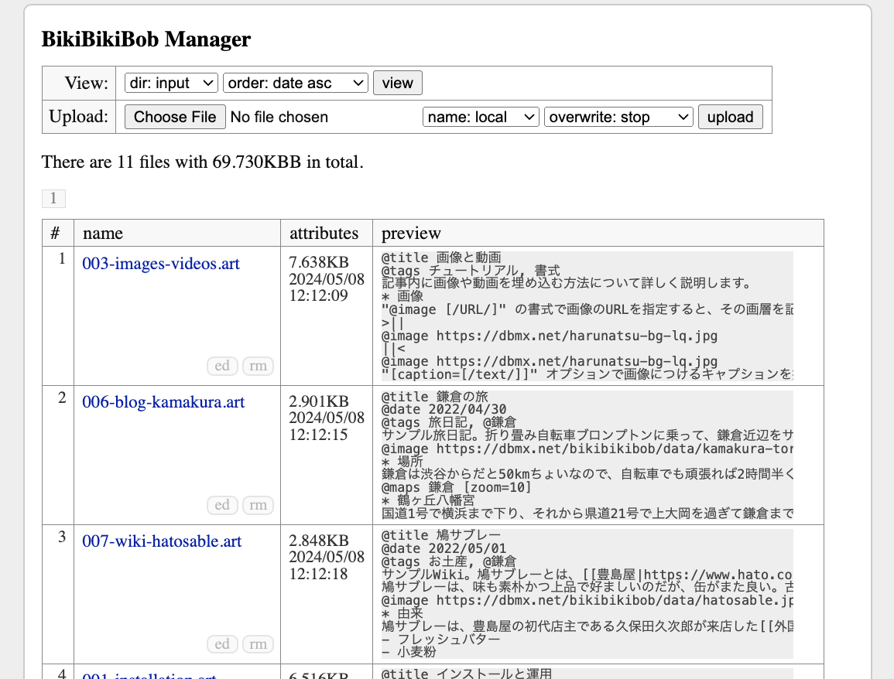The height and width of the screenshot is (679, 894).
Task: Open 006-blog-kamakura.art link
Action: pyautogui.click(x=163, y=403)
